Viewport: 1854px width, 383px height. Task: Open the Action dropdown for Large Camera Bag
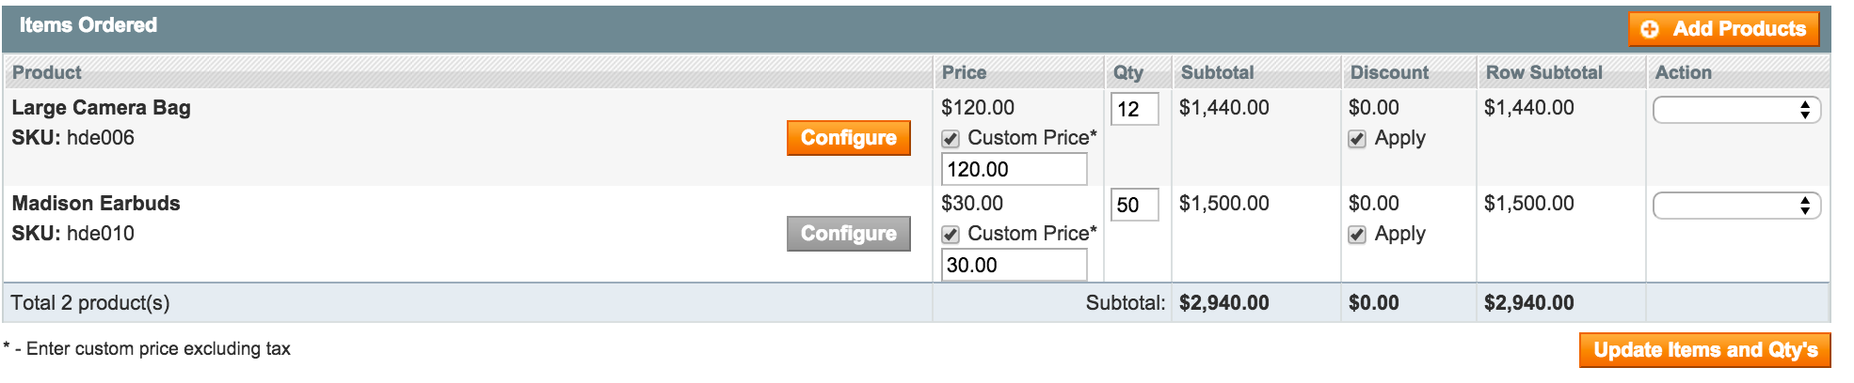click(x=1736, y=110)
